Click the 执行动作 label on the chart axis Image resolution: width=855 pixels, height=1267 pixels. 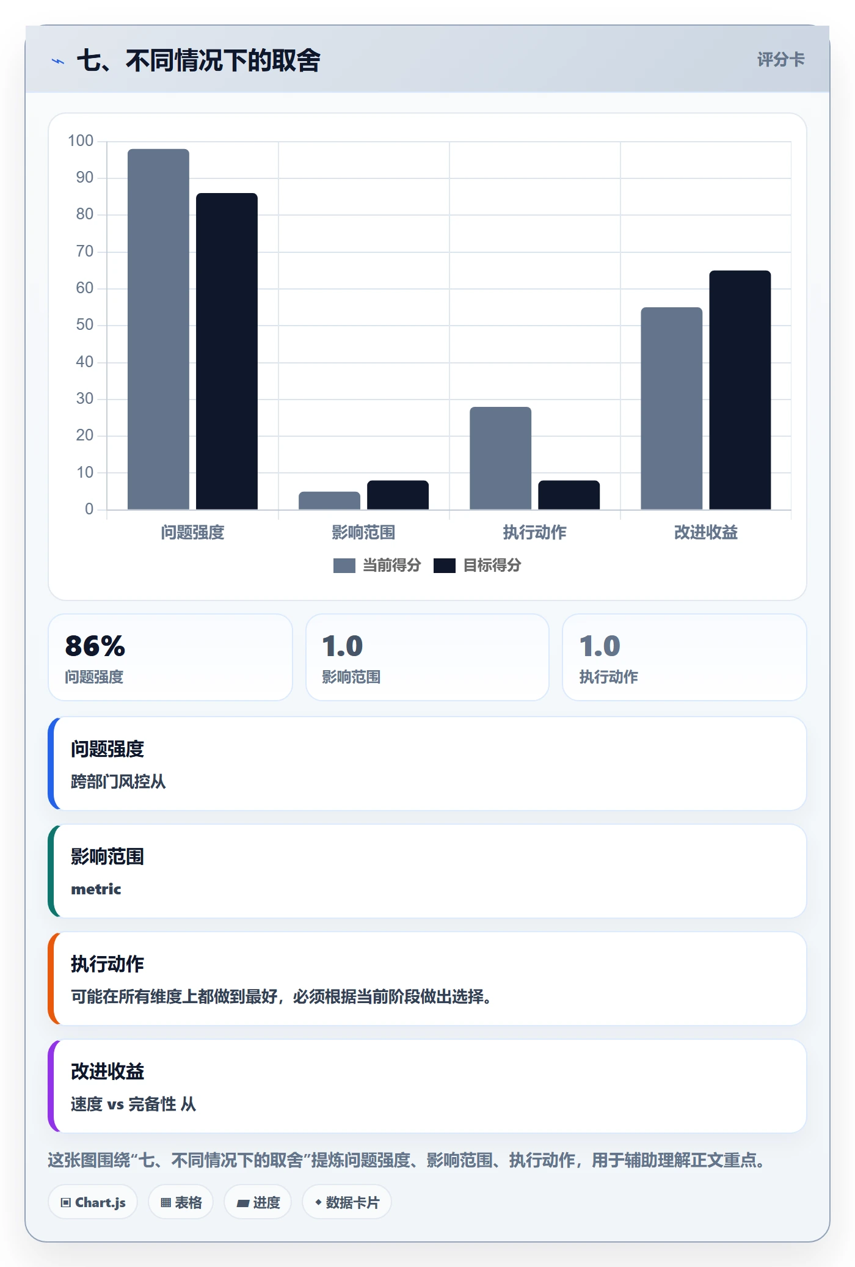pos(534,533)
